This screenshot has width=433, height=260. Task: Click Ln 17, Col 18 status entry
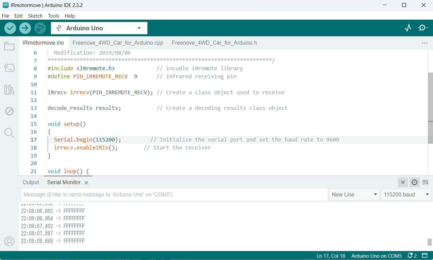[331, 256]
